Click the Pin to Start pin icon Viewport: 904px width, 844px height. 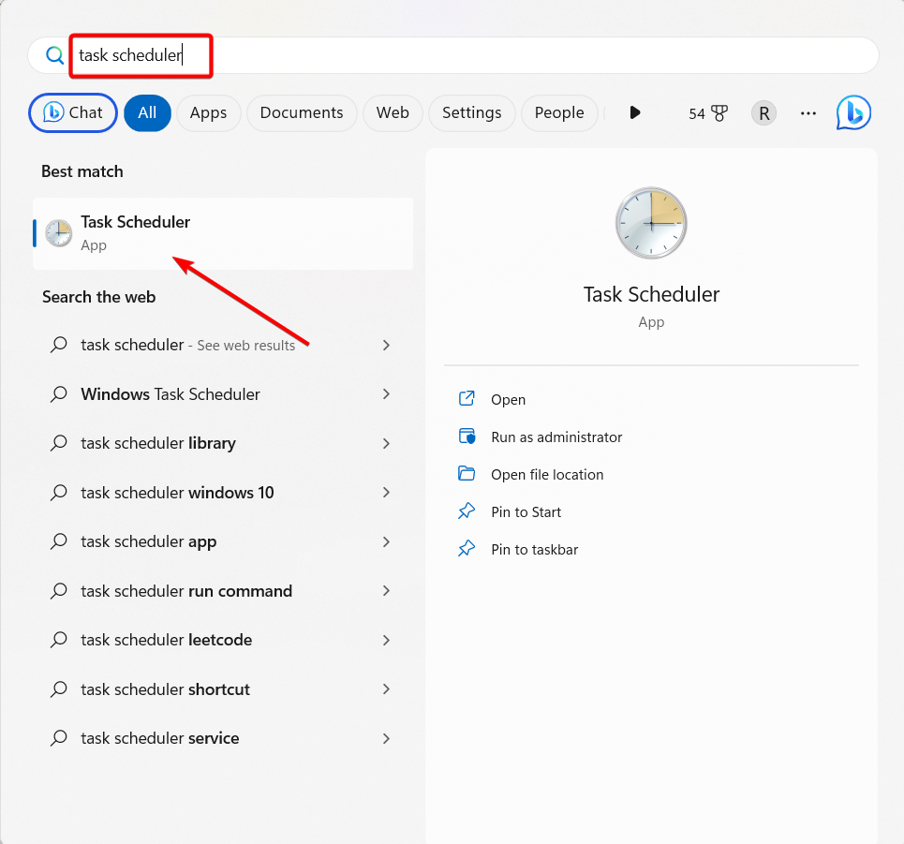pos(467,511)
